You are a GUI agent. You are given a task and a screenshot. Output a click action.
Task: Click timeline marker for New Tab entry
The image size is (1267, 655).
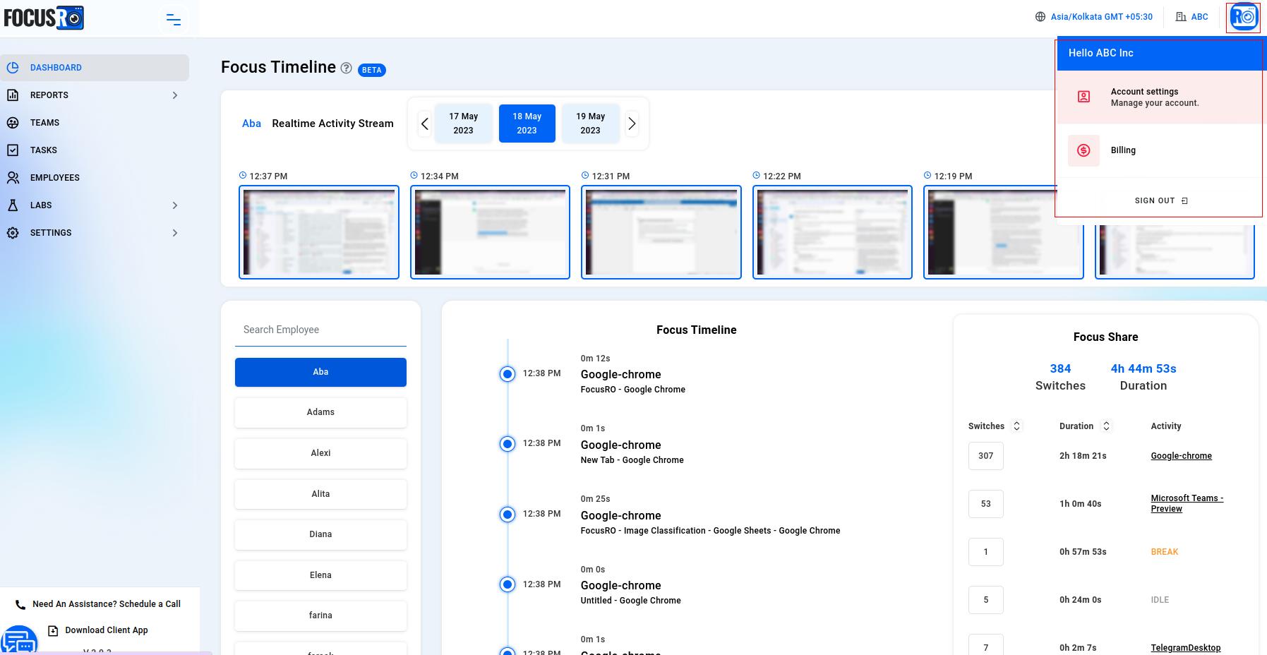508,444
